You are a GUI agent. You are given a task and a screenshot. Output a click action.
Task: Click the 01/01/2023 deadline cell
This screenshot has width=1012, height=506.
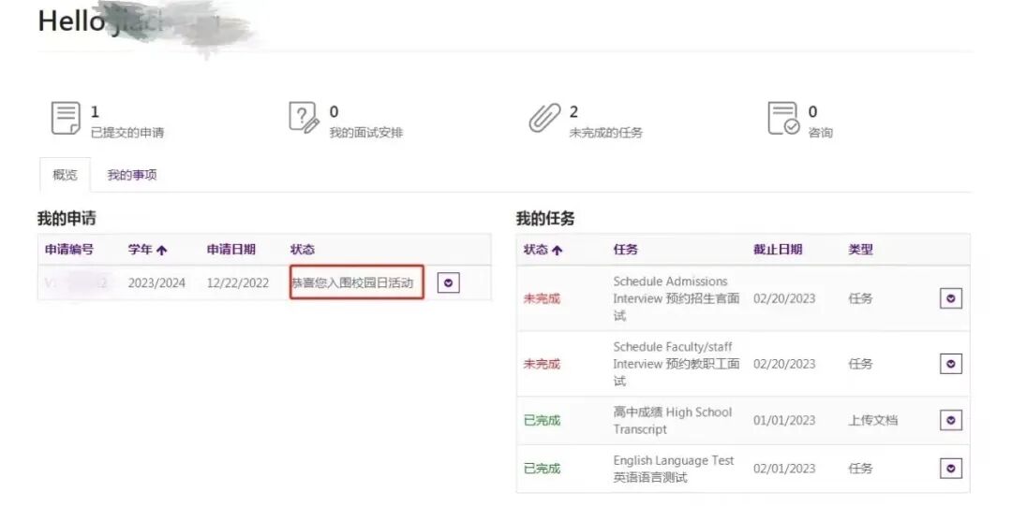[x=784, y=420]
